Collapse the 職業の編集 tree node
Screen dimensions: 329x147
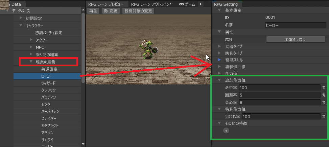(31, 62)
